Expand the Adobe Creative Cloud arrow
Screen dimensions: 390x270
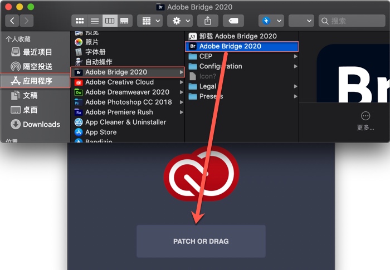(x=181, y=82)
